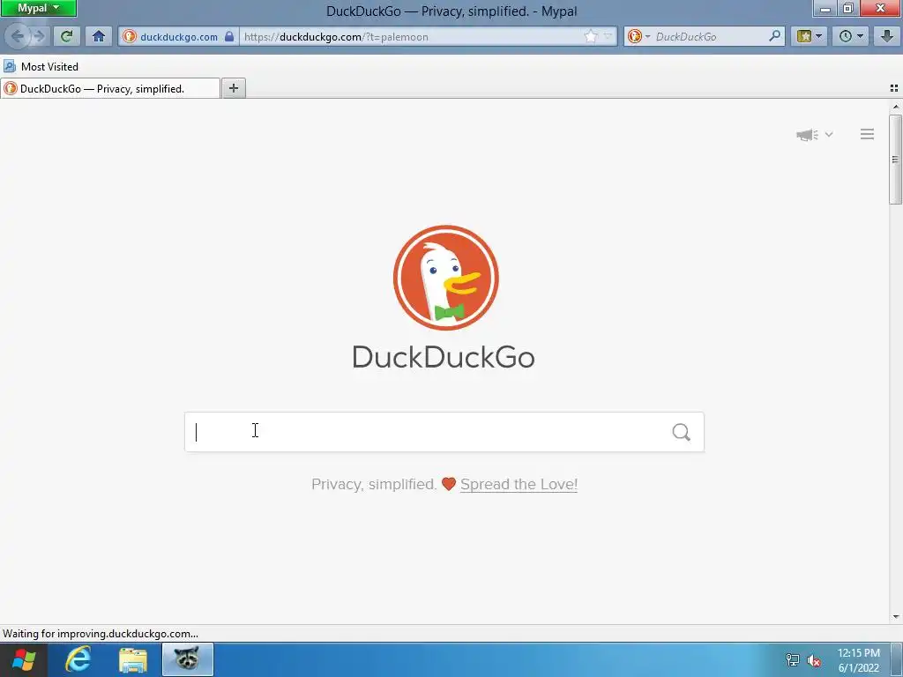The height and width of the screenshot is (677, 903).
Task: Open the clock showing 12:15 PM
Action: [x=858, y=660]
